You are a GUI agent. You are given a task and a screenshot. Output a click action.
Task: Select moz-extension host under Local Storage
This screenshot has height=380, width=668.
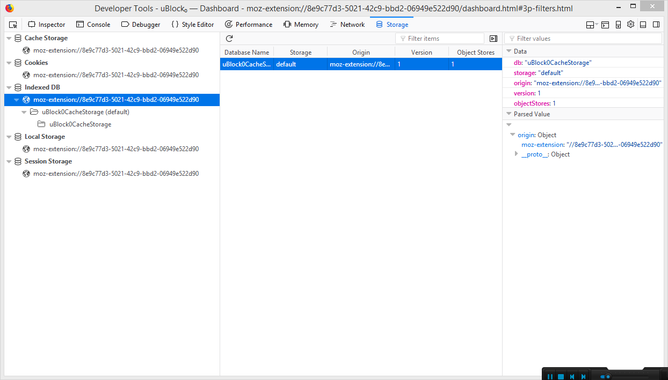click(112, 149)
